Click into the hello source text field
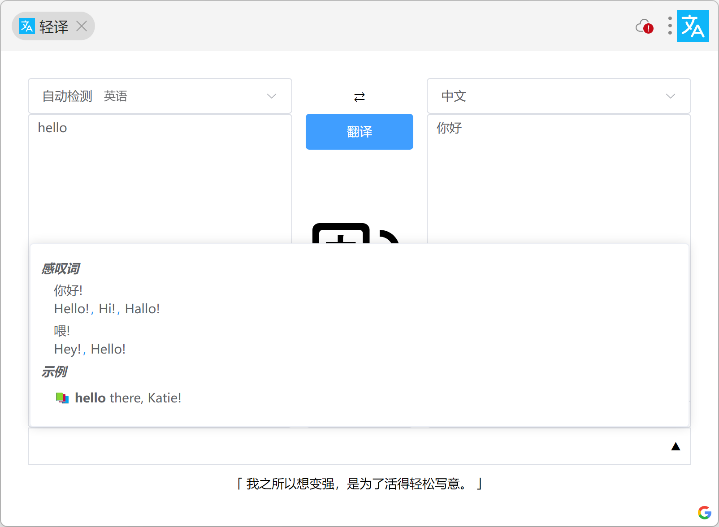 (x=160, y=179)
